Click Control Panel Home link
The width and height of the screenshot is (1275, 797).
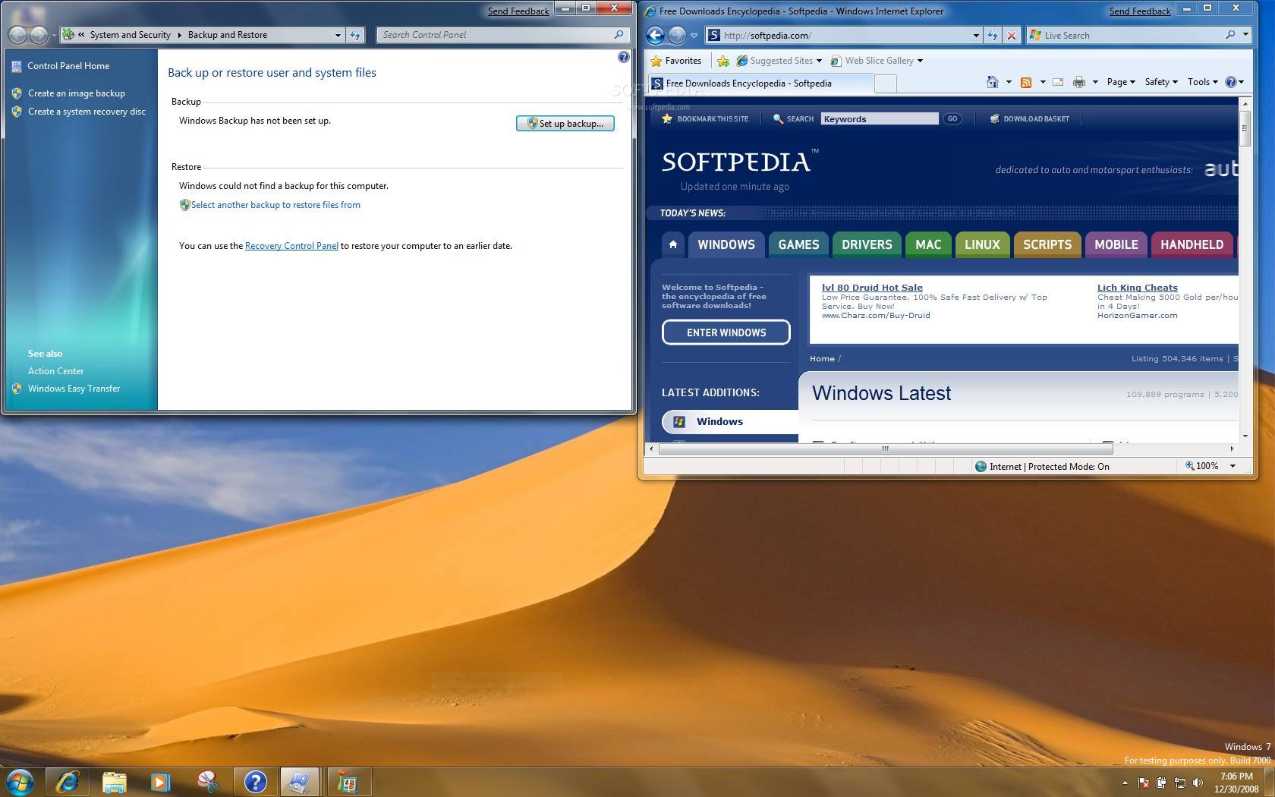(x=68, y=66)
